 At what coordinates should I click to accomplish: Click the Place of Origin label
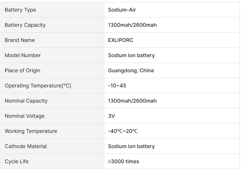point(23,71)
